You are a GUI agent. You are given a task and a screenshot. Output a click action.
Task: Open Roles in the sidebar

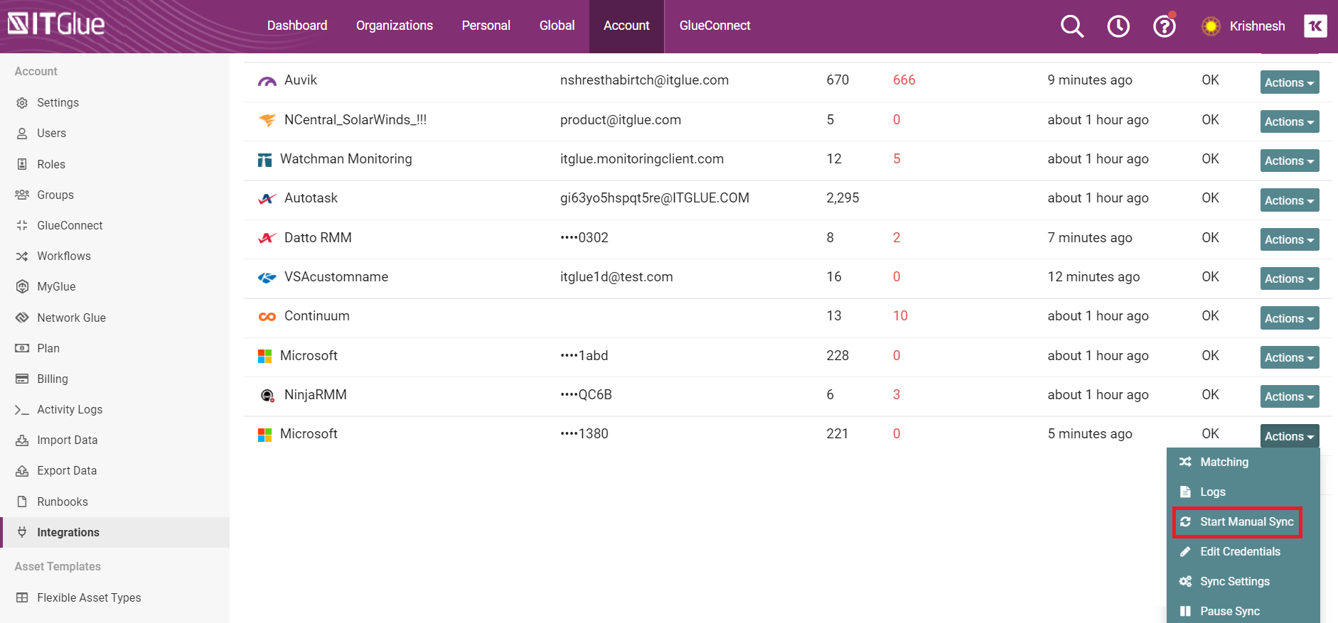pos(51,164)
